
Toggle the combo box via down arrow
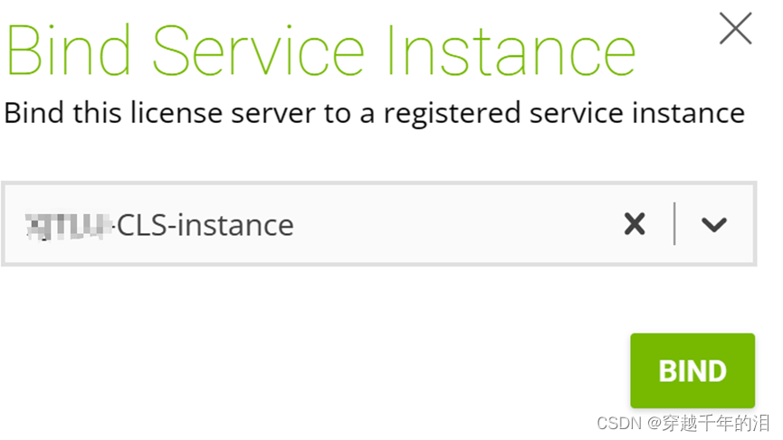tap(713, 224)
